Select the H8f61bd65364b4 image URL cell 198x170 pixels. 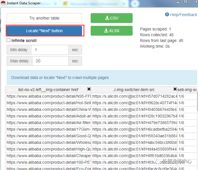[x=134, y=156]
